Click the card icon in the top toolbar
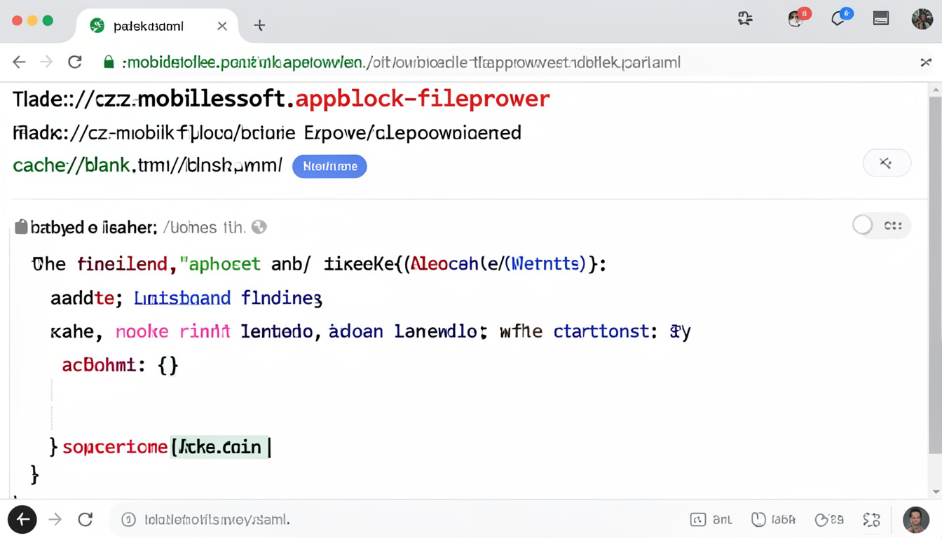The width and height of the screenshot is (942, 538). point(881,18)
